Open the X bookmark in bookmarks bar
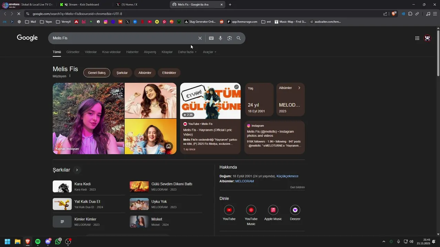 [128, 22]
